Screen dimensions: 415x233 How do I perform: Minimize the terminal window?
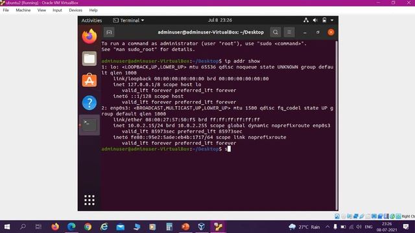click(305, 32)
